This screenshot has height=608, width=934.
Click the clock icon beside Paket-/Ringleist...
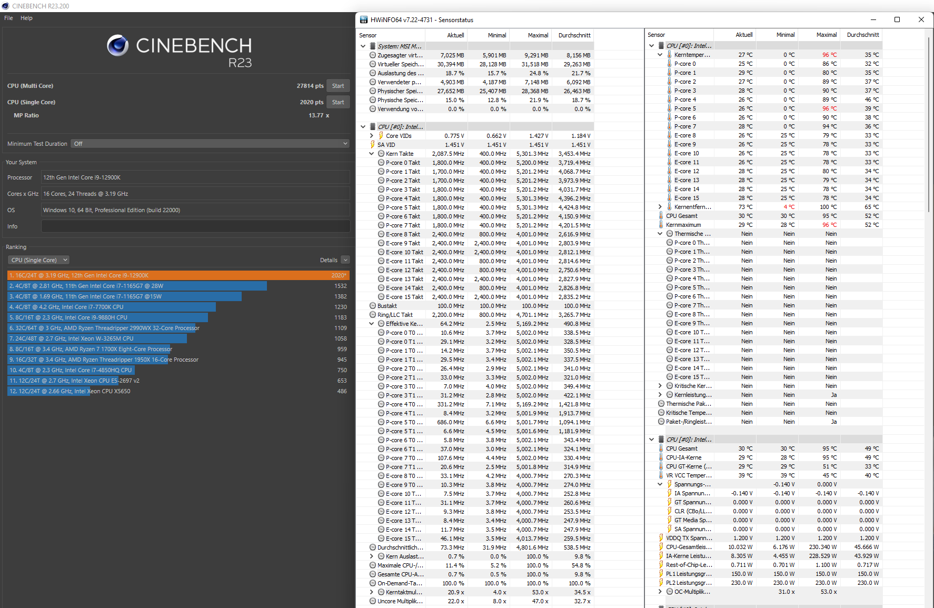pyautogui.click(x=661, y=422)
